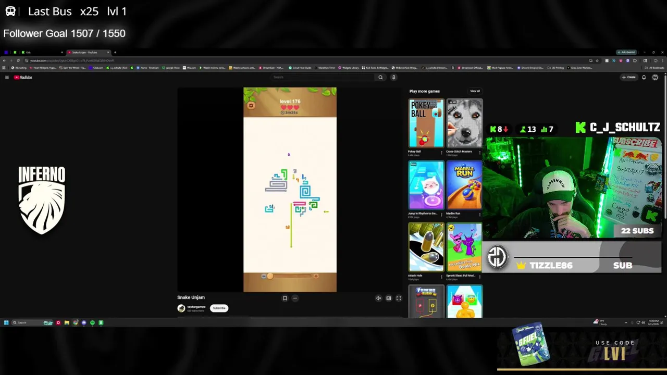Screen dimensions: 667x375
Task: Open the Wix.com bookmark
Action: (189, 68)
